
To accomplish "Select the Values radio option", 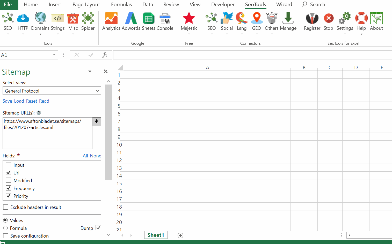I will [x=5, y=220].
